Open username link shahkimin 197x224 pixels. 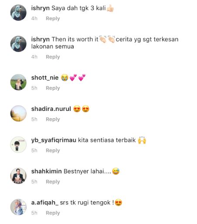[x=47, y=171]
